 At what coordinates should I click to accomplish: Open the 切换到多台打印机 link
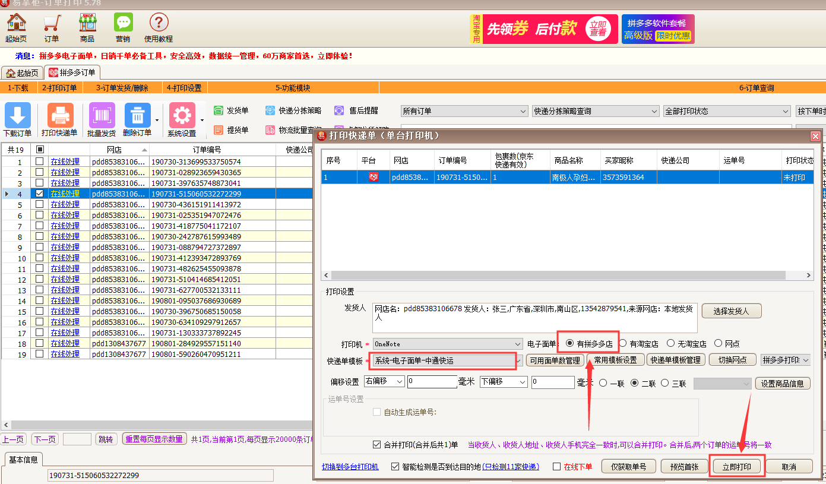350,467
